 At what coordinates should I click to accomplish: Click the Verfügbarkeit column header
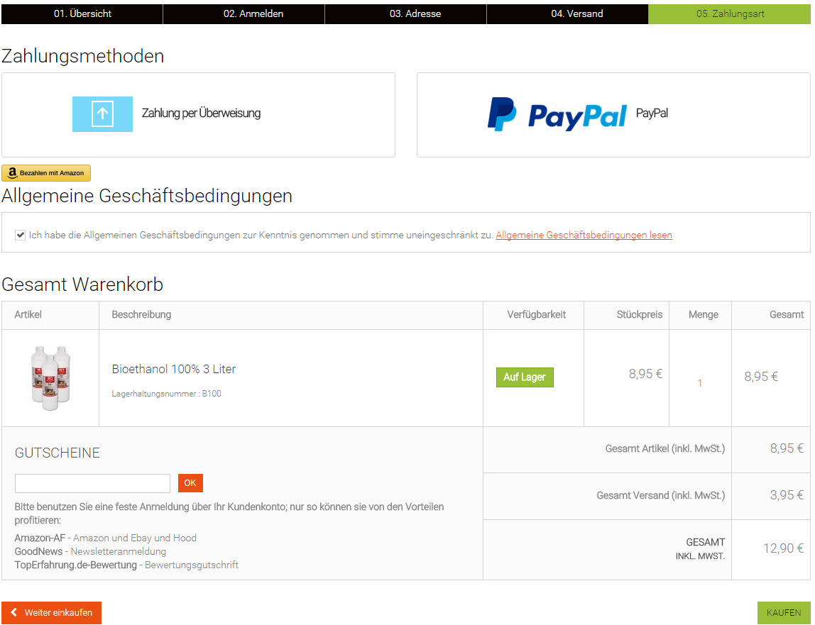(x=537, y=314)
